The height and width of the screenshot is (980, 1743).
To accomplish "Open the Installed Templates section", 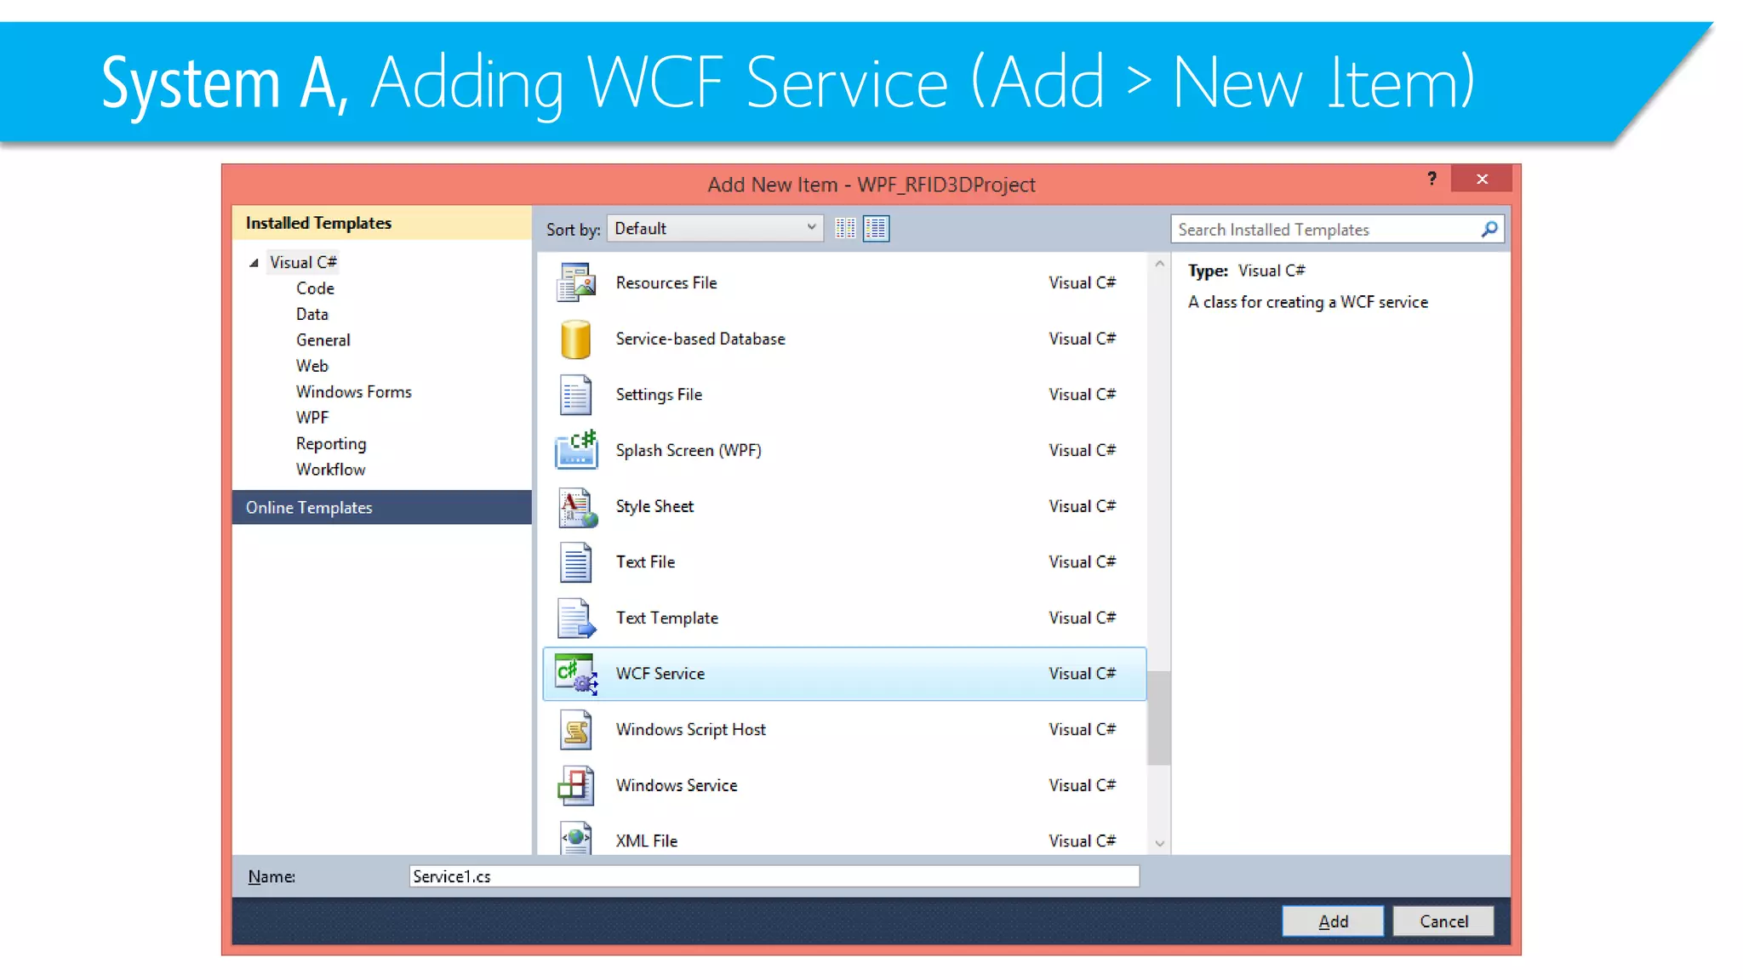I will [x=381, y=223].
